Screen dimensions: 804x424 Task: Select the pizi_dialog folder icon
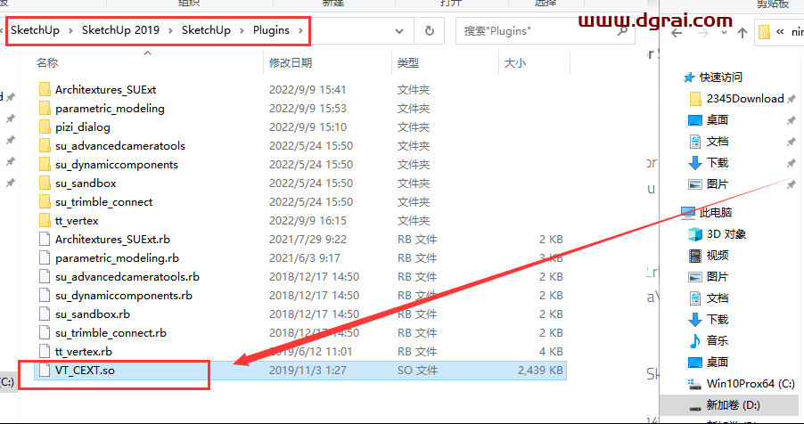(45, 127)
